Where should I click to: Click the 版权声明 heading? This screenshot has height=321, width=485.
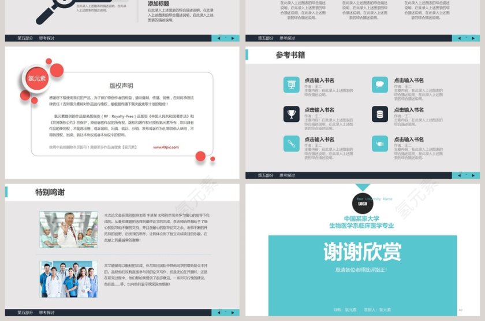[121, 86]
